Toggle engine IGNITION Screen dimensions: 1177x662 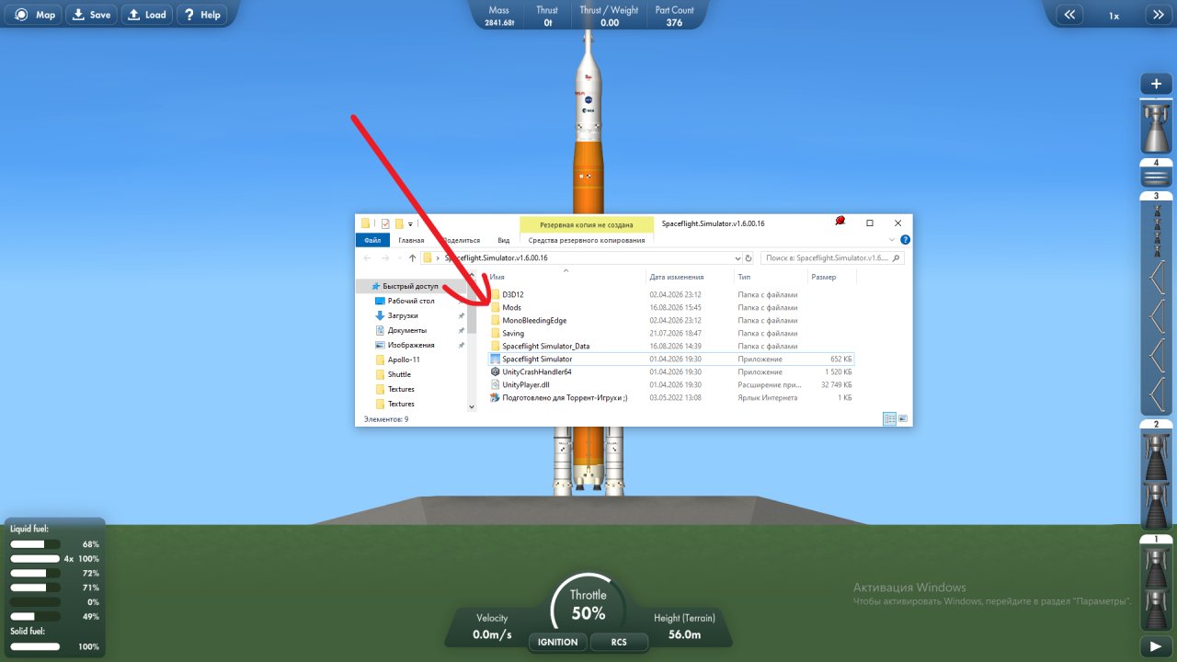click(x=558, y=642)
